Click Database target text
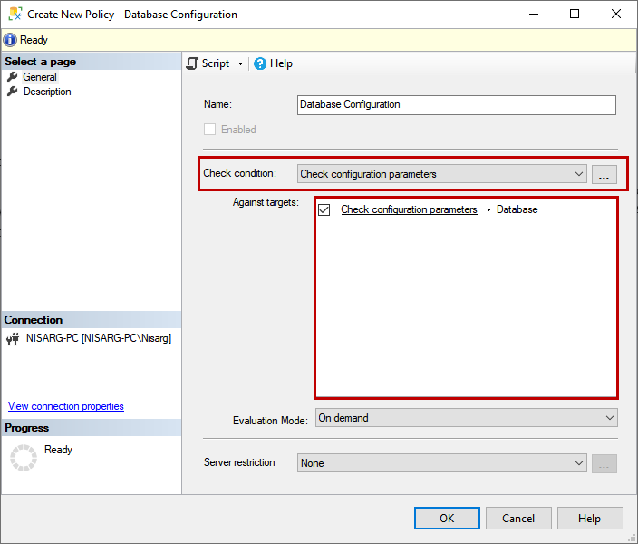The height and width of the screenshot is (544, 638). pyautogui.click(x=517, y=209)
